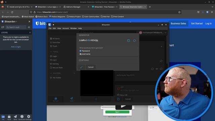The height and width of the screenshot is (121, 215).
Task: Open the item type dropdown chevron in the editor
Action: point(161,47)
